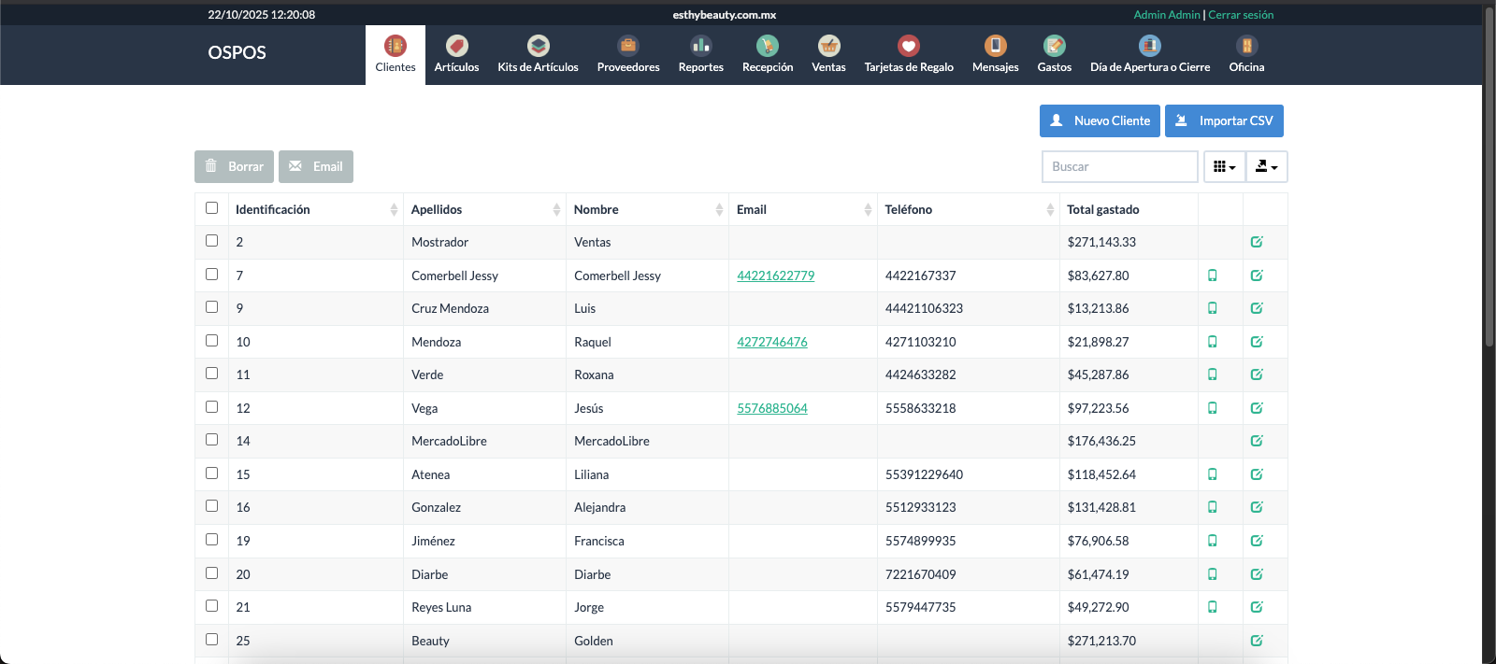Open the Gastos module icon
1496x664 pixels.
click(x=1054, y=46)
